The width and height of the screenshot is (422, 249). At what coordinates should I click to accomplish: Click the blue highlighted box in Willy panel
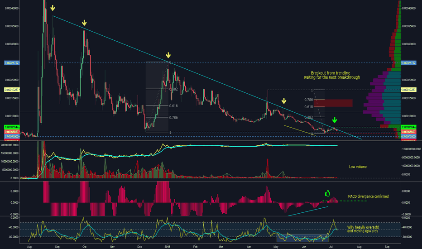pyautogui.click(x=302, y=238)
